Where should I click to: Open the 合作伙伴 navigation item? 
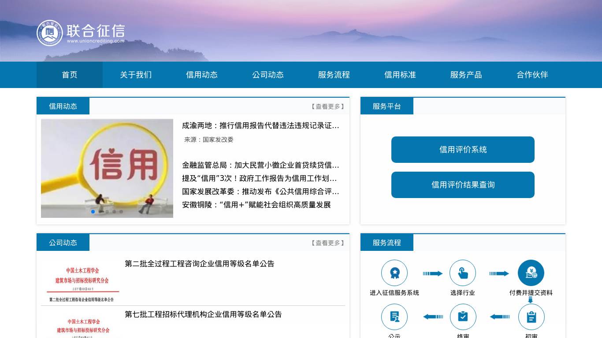[532, 75]
